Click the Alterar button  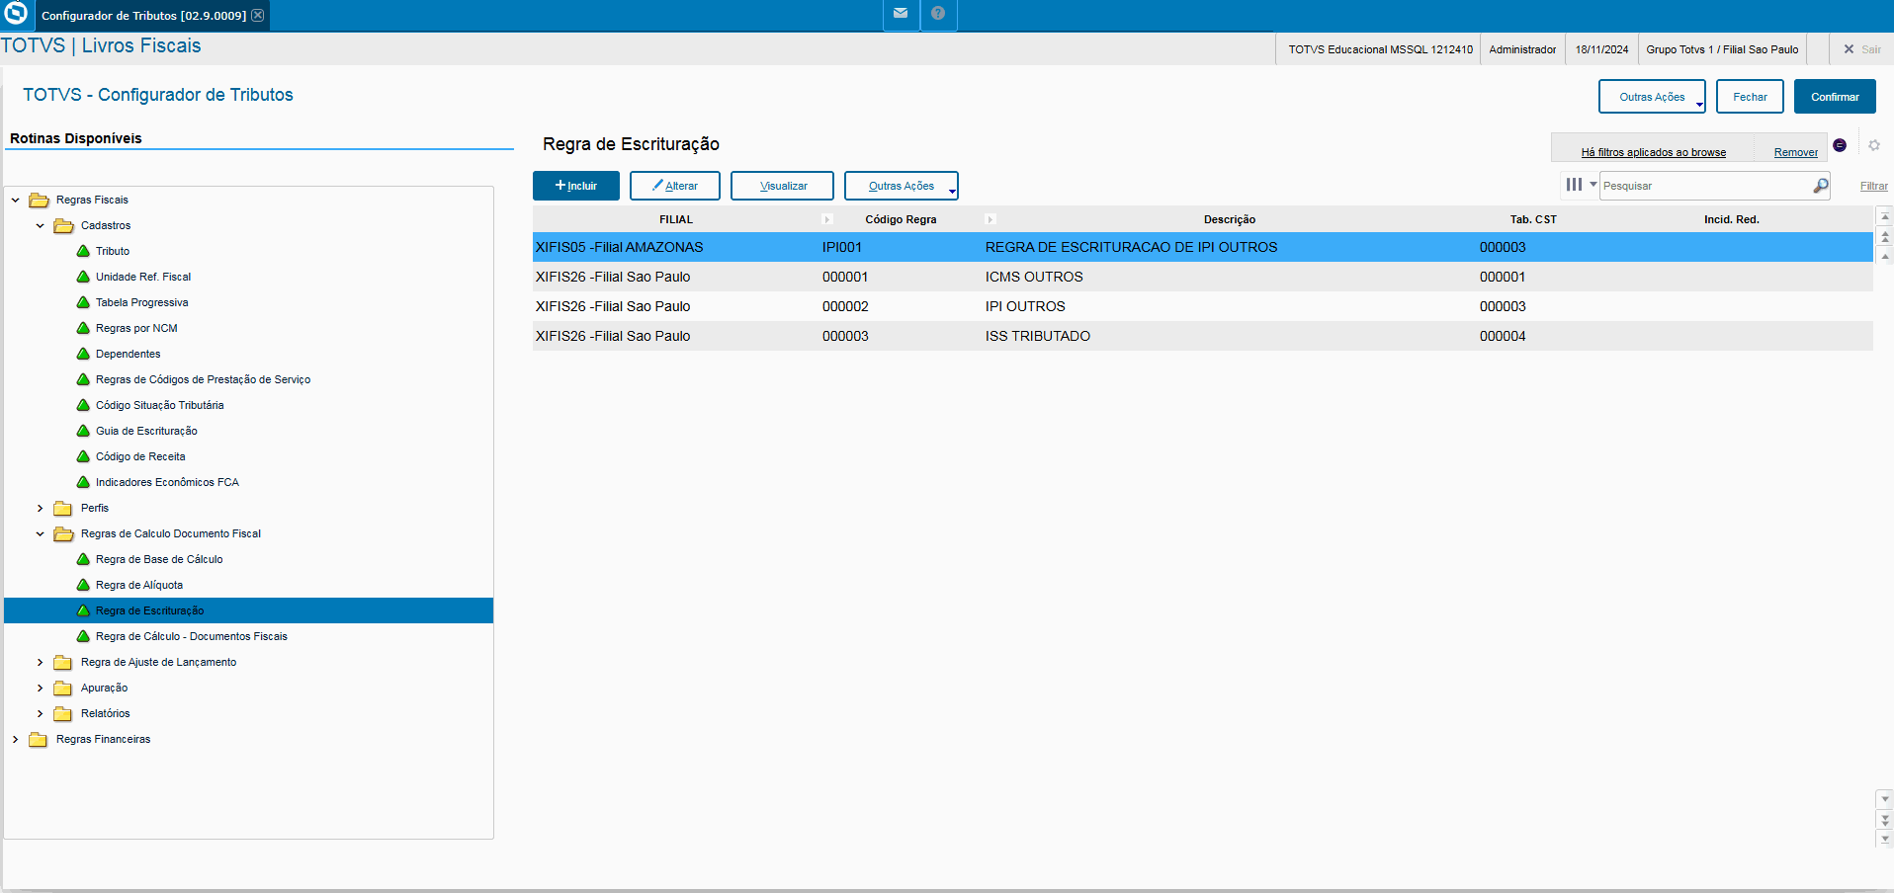(x=675, y=186)
